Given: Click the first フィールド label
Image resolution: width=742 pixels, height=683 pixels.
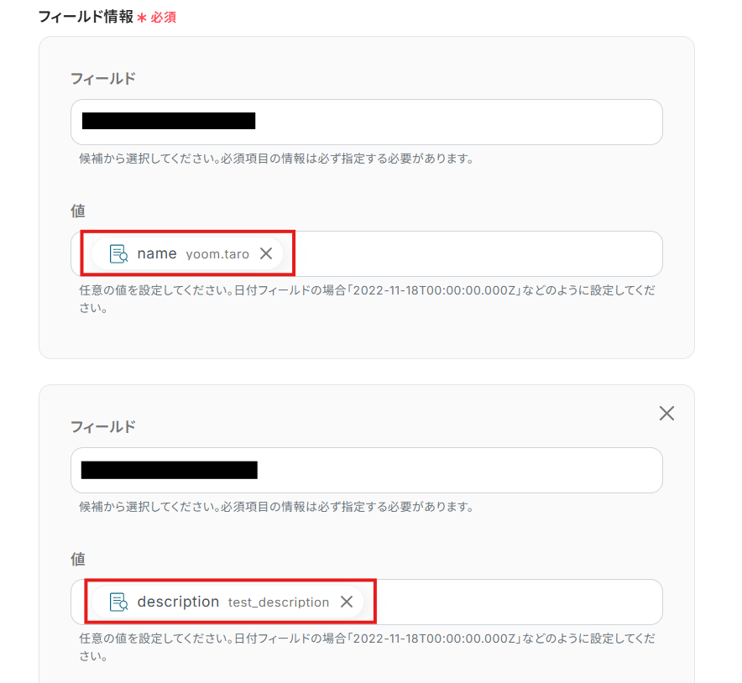Looking at the screenshot, I should 103,79.
